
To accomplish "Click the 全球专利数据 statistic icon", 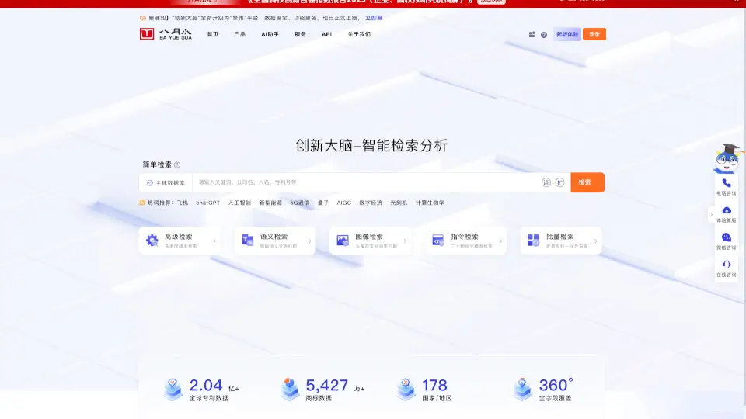I will click(173, 390).
